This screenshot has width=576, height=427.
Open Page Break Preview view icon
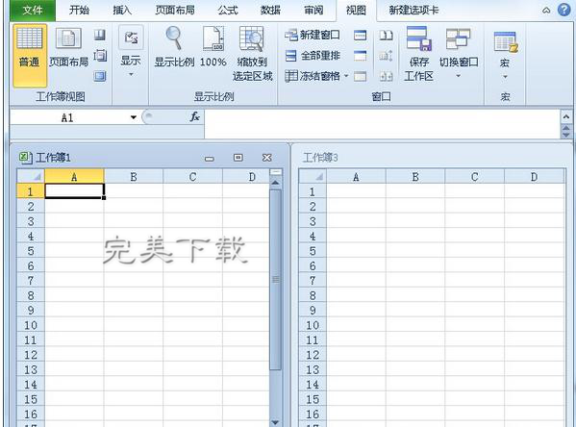click(100, 35)
